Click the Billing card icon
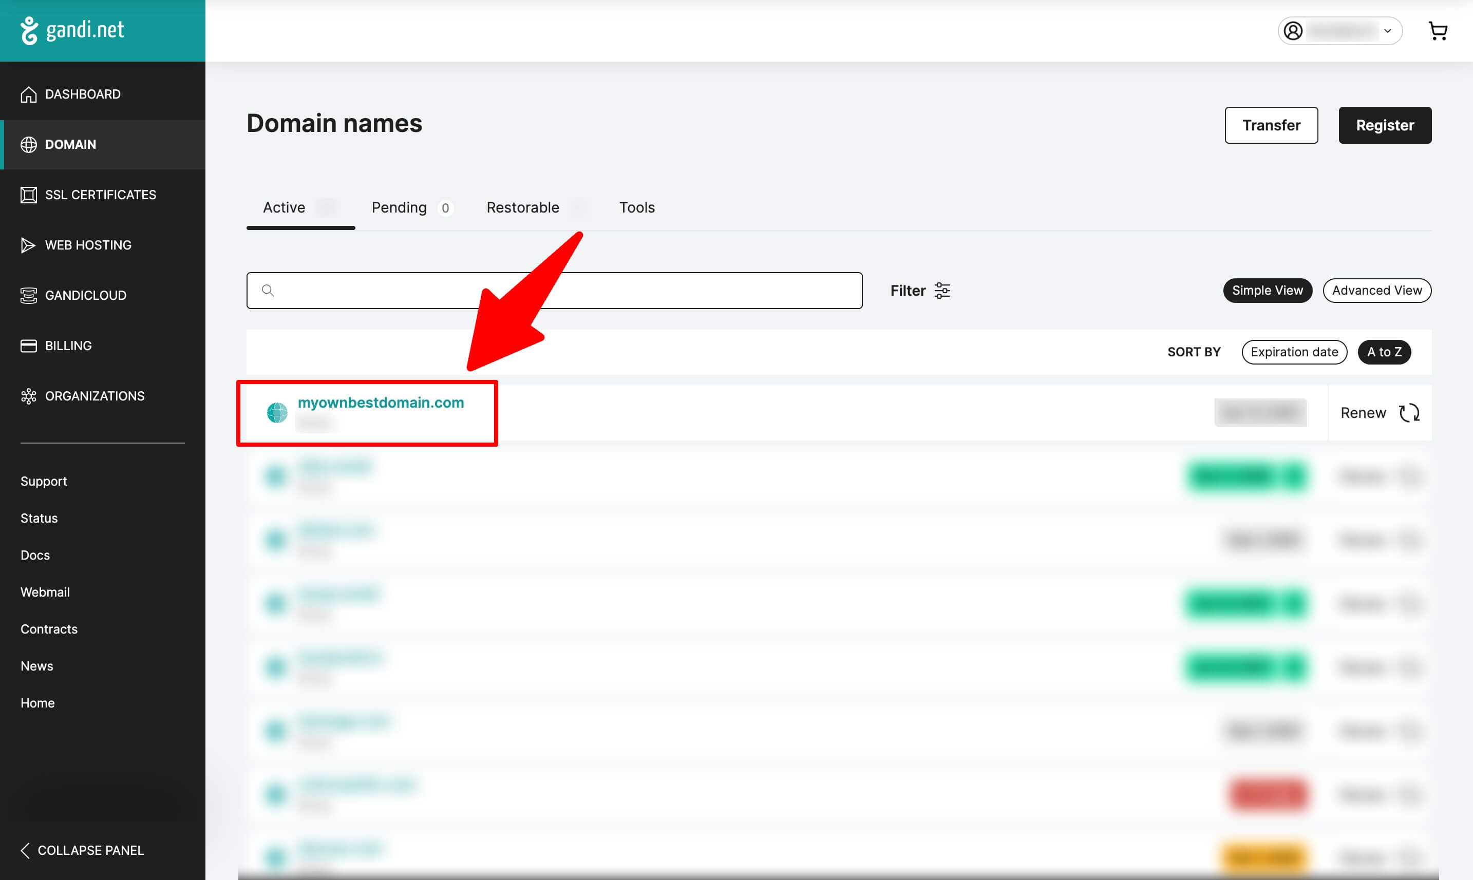 28,346
